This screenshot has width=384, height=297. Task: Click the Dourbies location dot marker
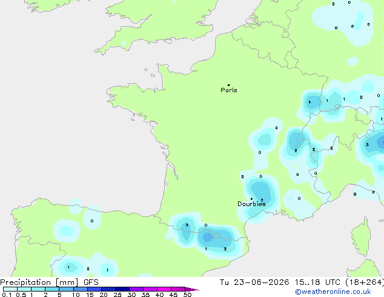point(251,199)
